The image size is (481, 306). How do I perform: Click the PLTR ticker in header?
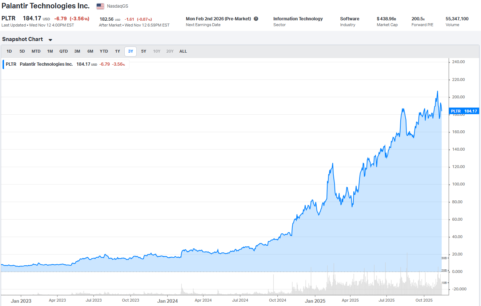pos(8,18)
